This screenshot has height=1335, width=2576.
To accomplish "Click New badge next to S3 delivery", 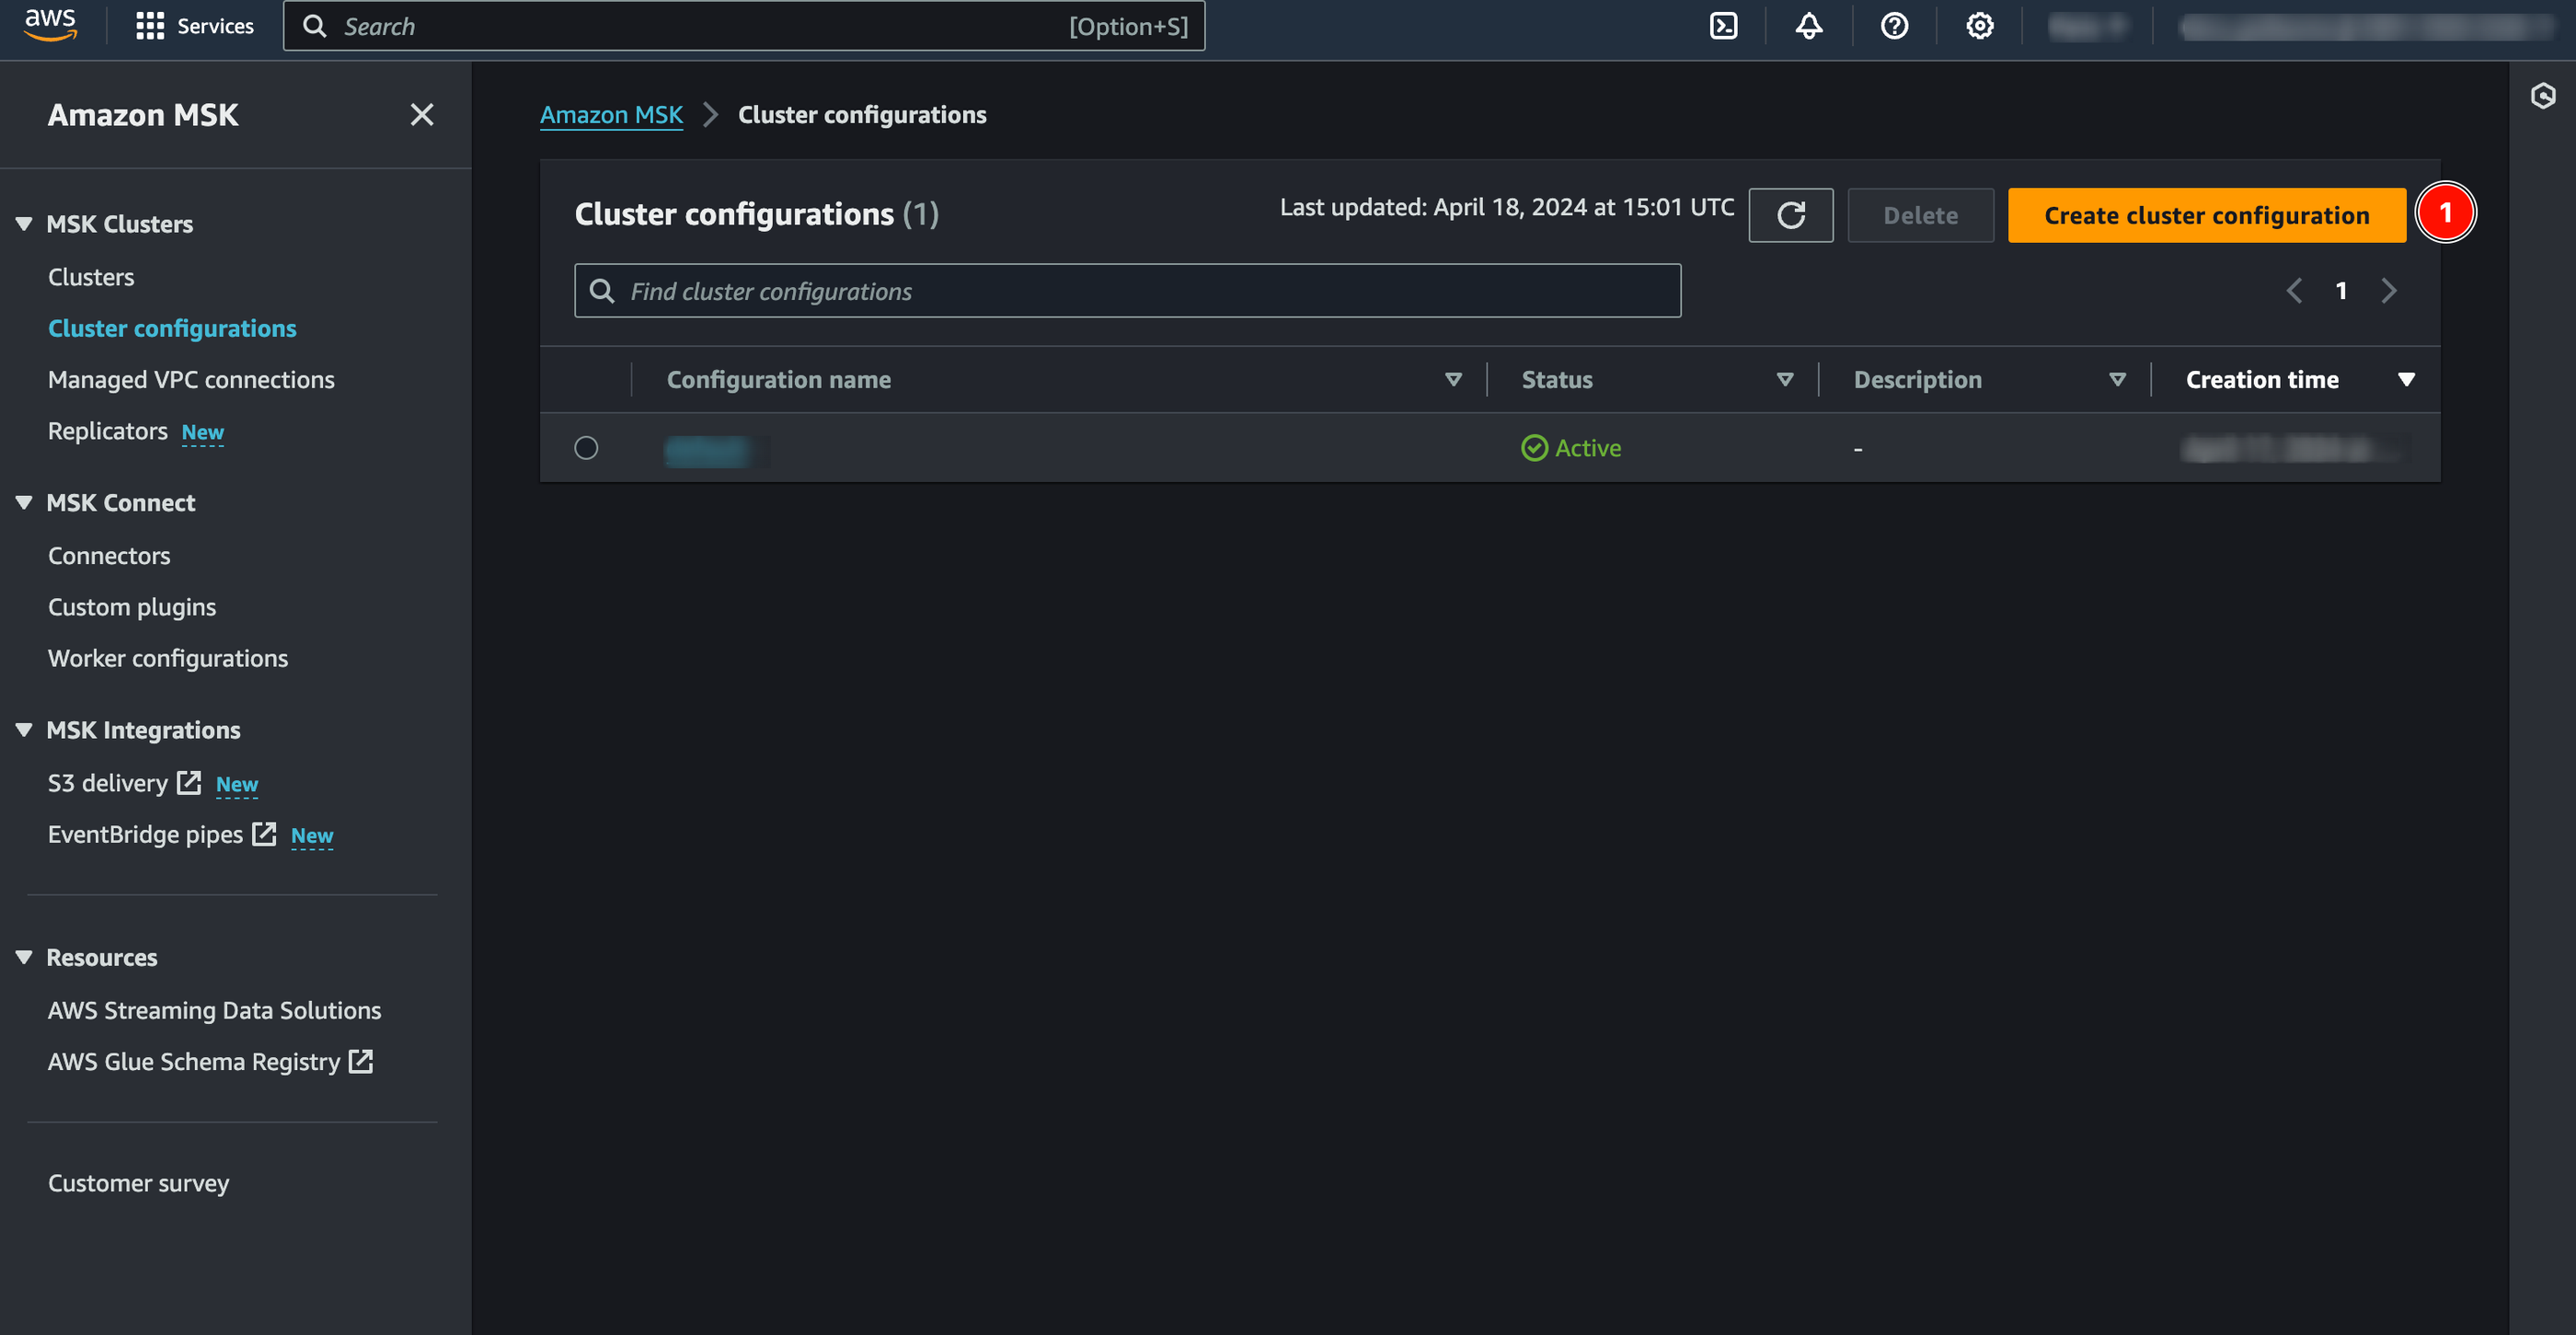I will click(x=237, y=784).
